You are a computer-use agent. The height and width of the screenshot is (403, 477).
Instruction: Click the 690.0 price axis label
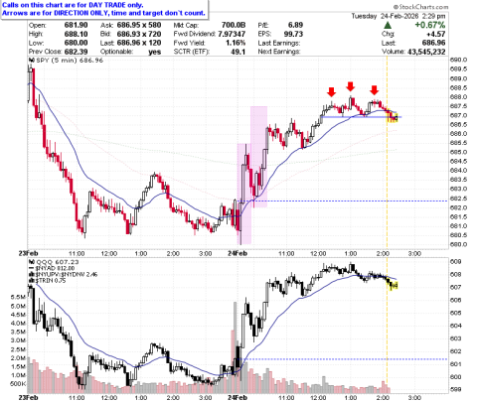point(458,60)
